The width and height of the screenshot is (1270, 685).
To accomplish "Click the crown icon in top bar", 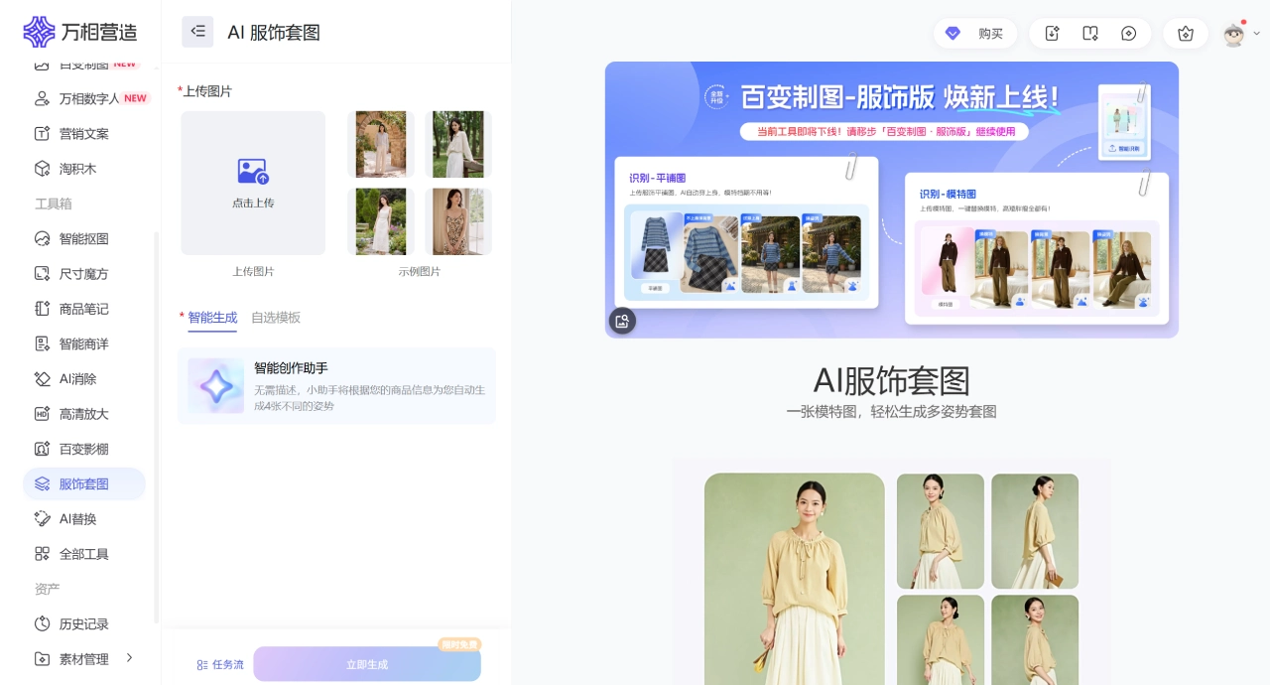I will point(1186,34).
